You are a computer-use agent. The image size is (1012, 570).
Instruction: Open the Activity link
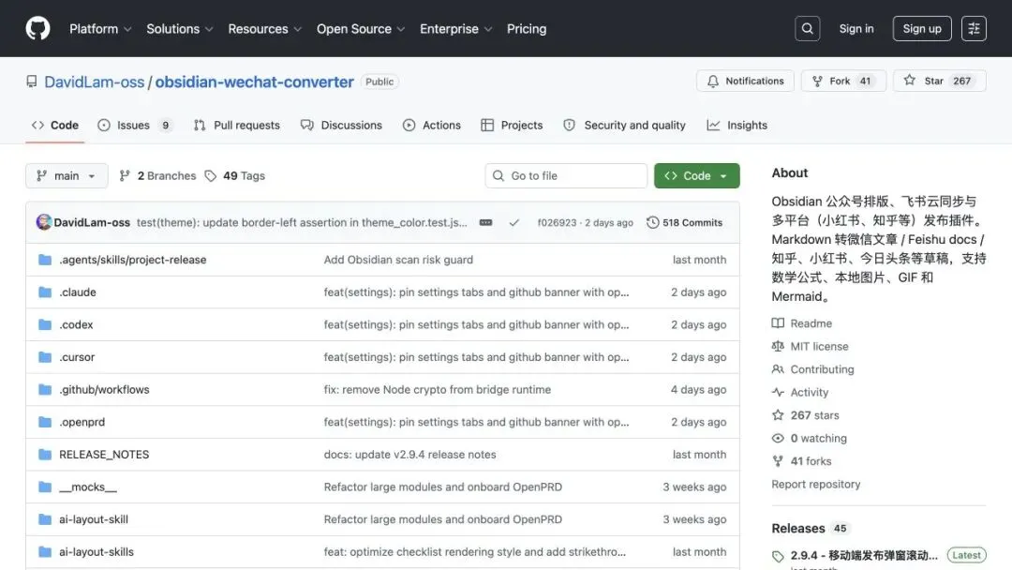click(x=800, y=393)
